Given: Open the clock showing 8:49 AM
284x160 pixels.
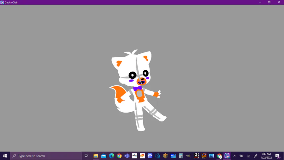Looking at the screenshot, I should pyautogui.click(x=266, y=156).
